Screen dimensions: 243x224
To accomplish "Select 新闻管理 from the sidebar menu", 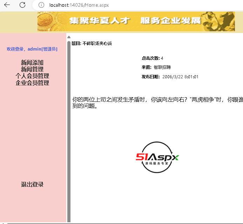I will (32, 70).
